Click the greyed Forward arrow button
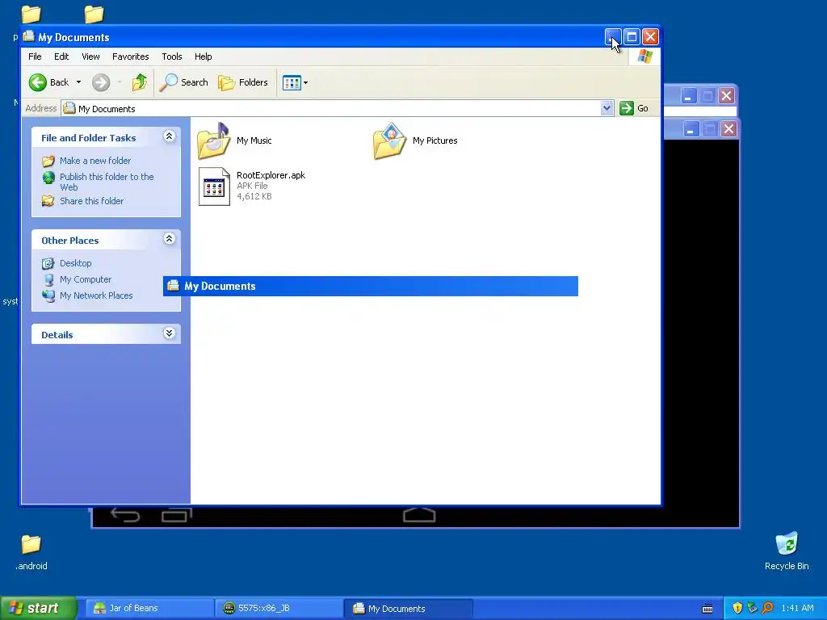The image size is (827, 620). [x=101, y=82]
